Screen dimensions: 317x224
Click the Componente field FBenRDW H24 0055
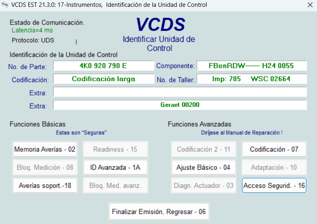tap(252, 66)
